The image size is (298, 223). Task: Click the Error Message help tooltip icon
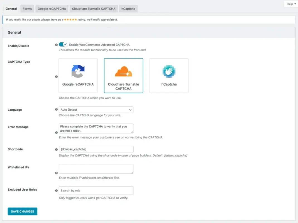point(56,133)
